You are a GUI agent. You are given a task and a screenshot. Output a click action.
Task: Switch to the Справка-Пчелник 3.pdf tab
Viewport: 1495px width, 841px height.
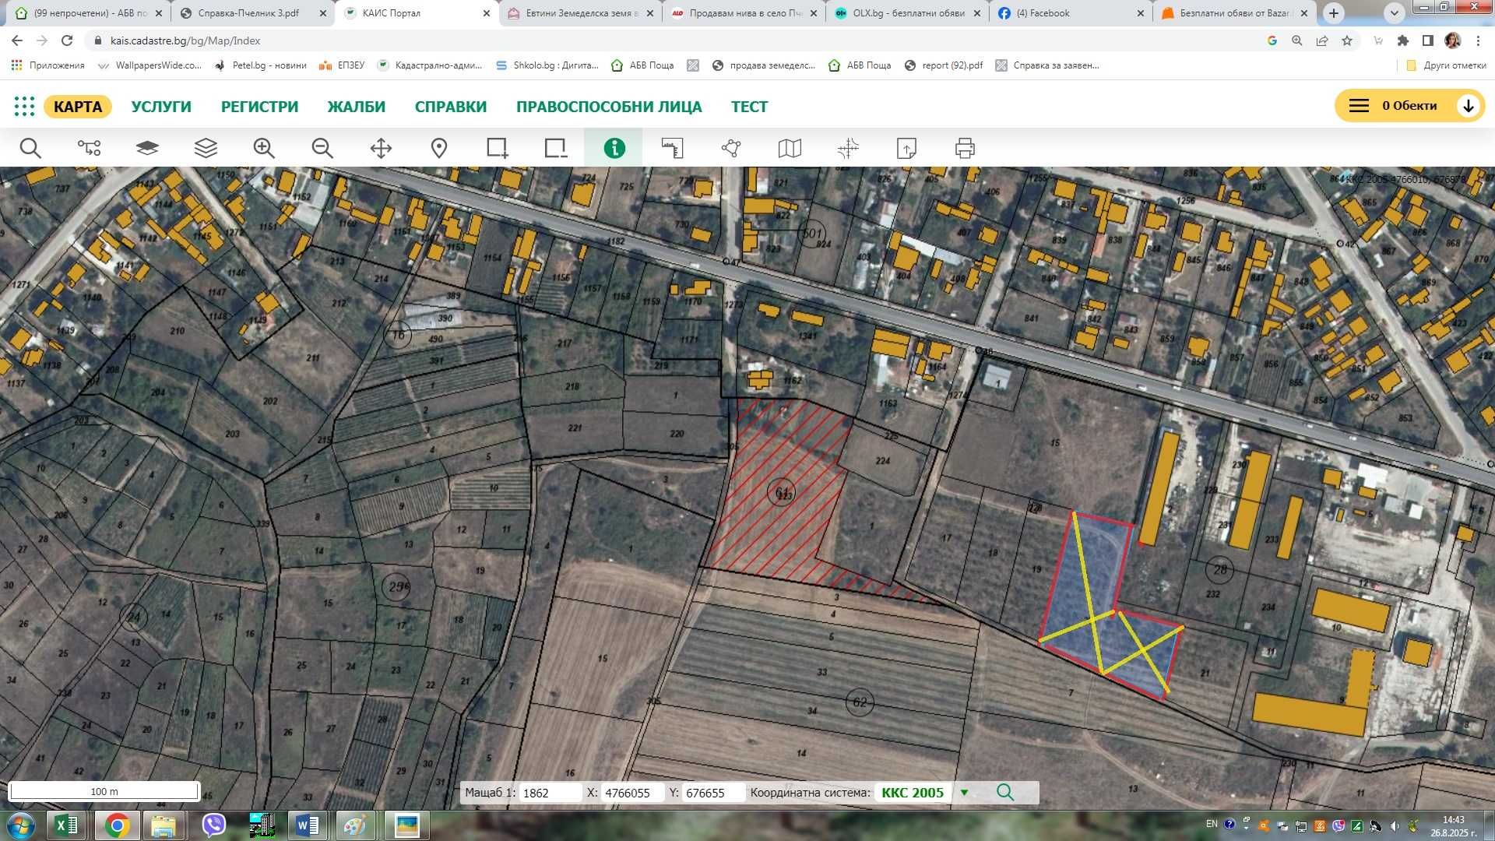[x=248, y=13]
